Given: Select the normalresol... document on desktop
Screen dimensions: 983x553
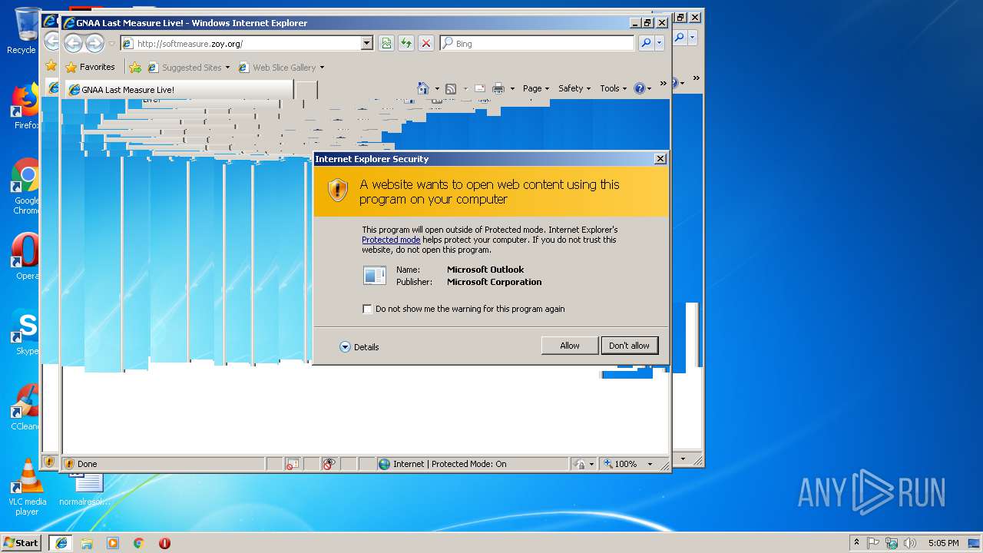Looking at the screenshot, I should coord(84,488).
